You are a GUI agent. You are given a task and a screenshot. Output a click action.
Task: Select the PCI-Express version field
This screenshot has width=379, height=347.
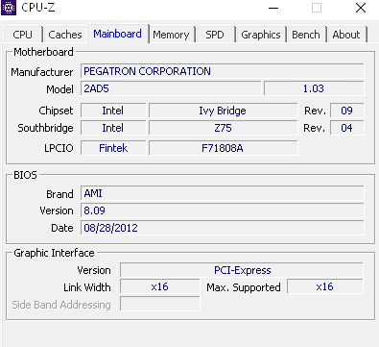[242, 270]
